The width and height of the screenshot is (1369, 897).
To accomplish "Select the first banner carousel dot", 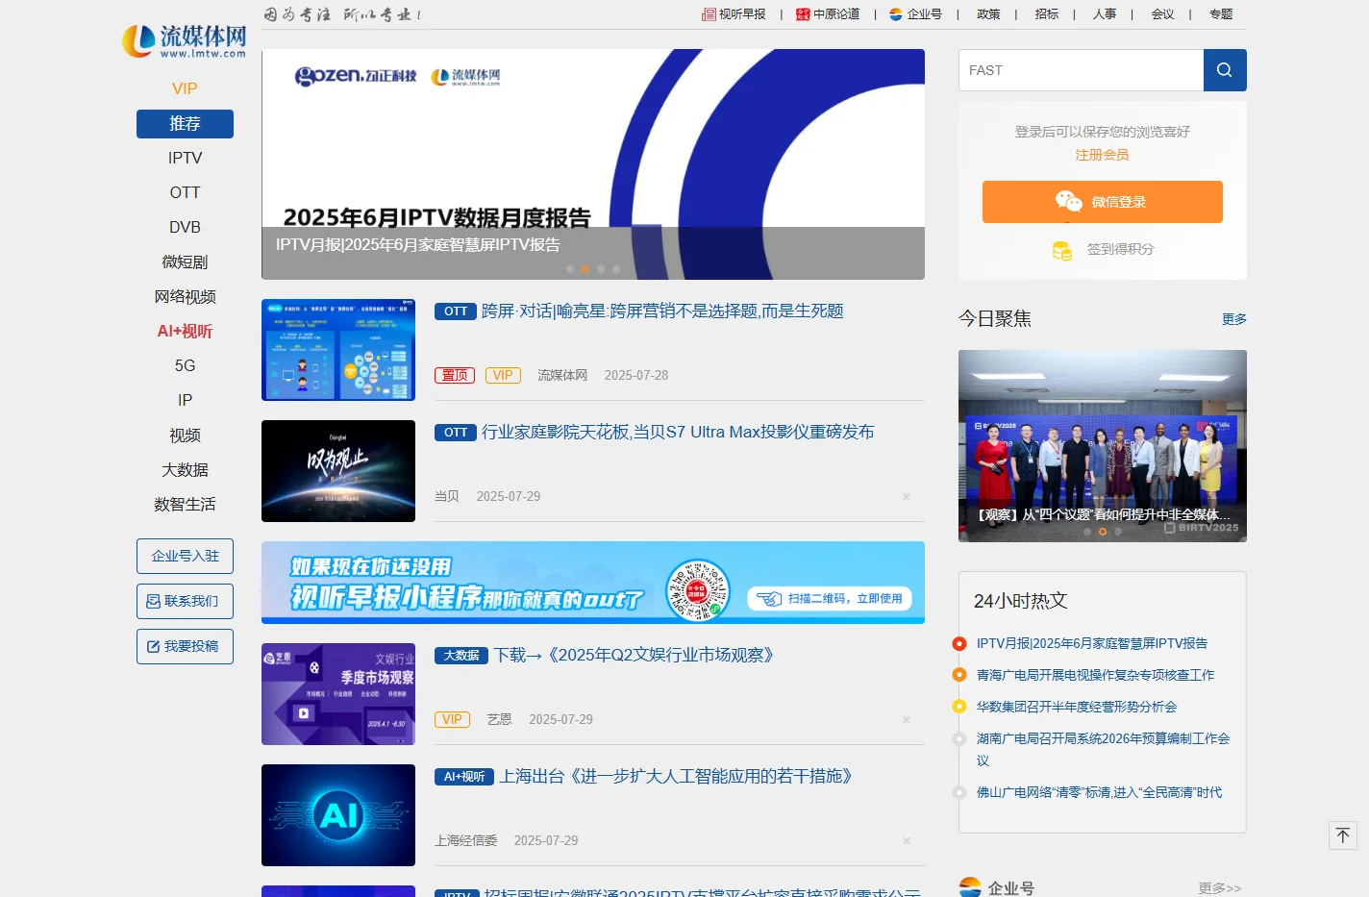I will (x=570, y=269).
